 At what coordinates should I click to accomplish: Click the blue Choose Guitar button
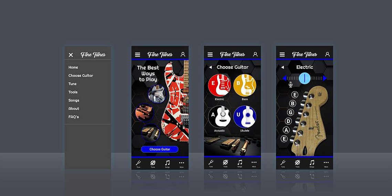(x=159, y=149)
